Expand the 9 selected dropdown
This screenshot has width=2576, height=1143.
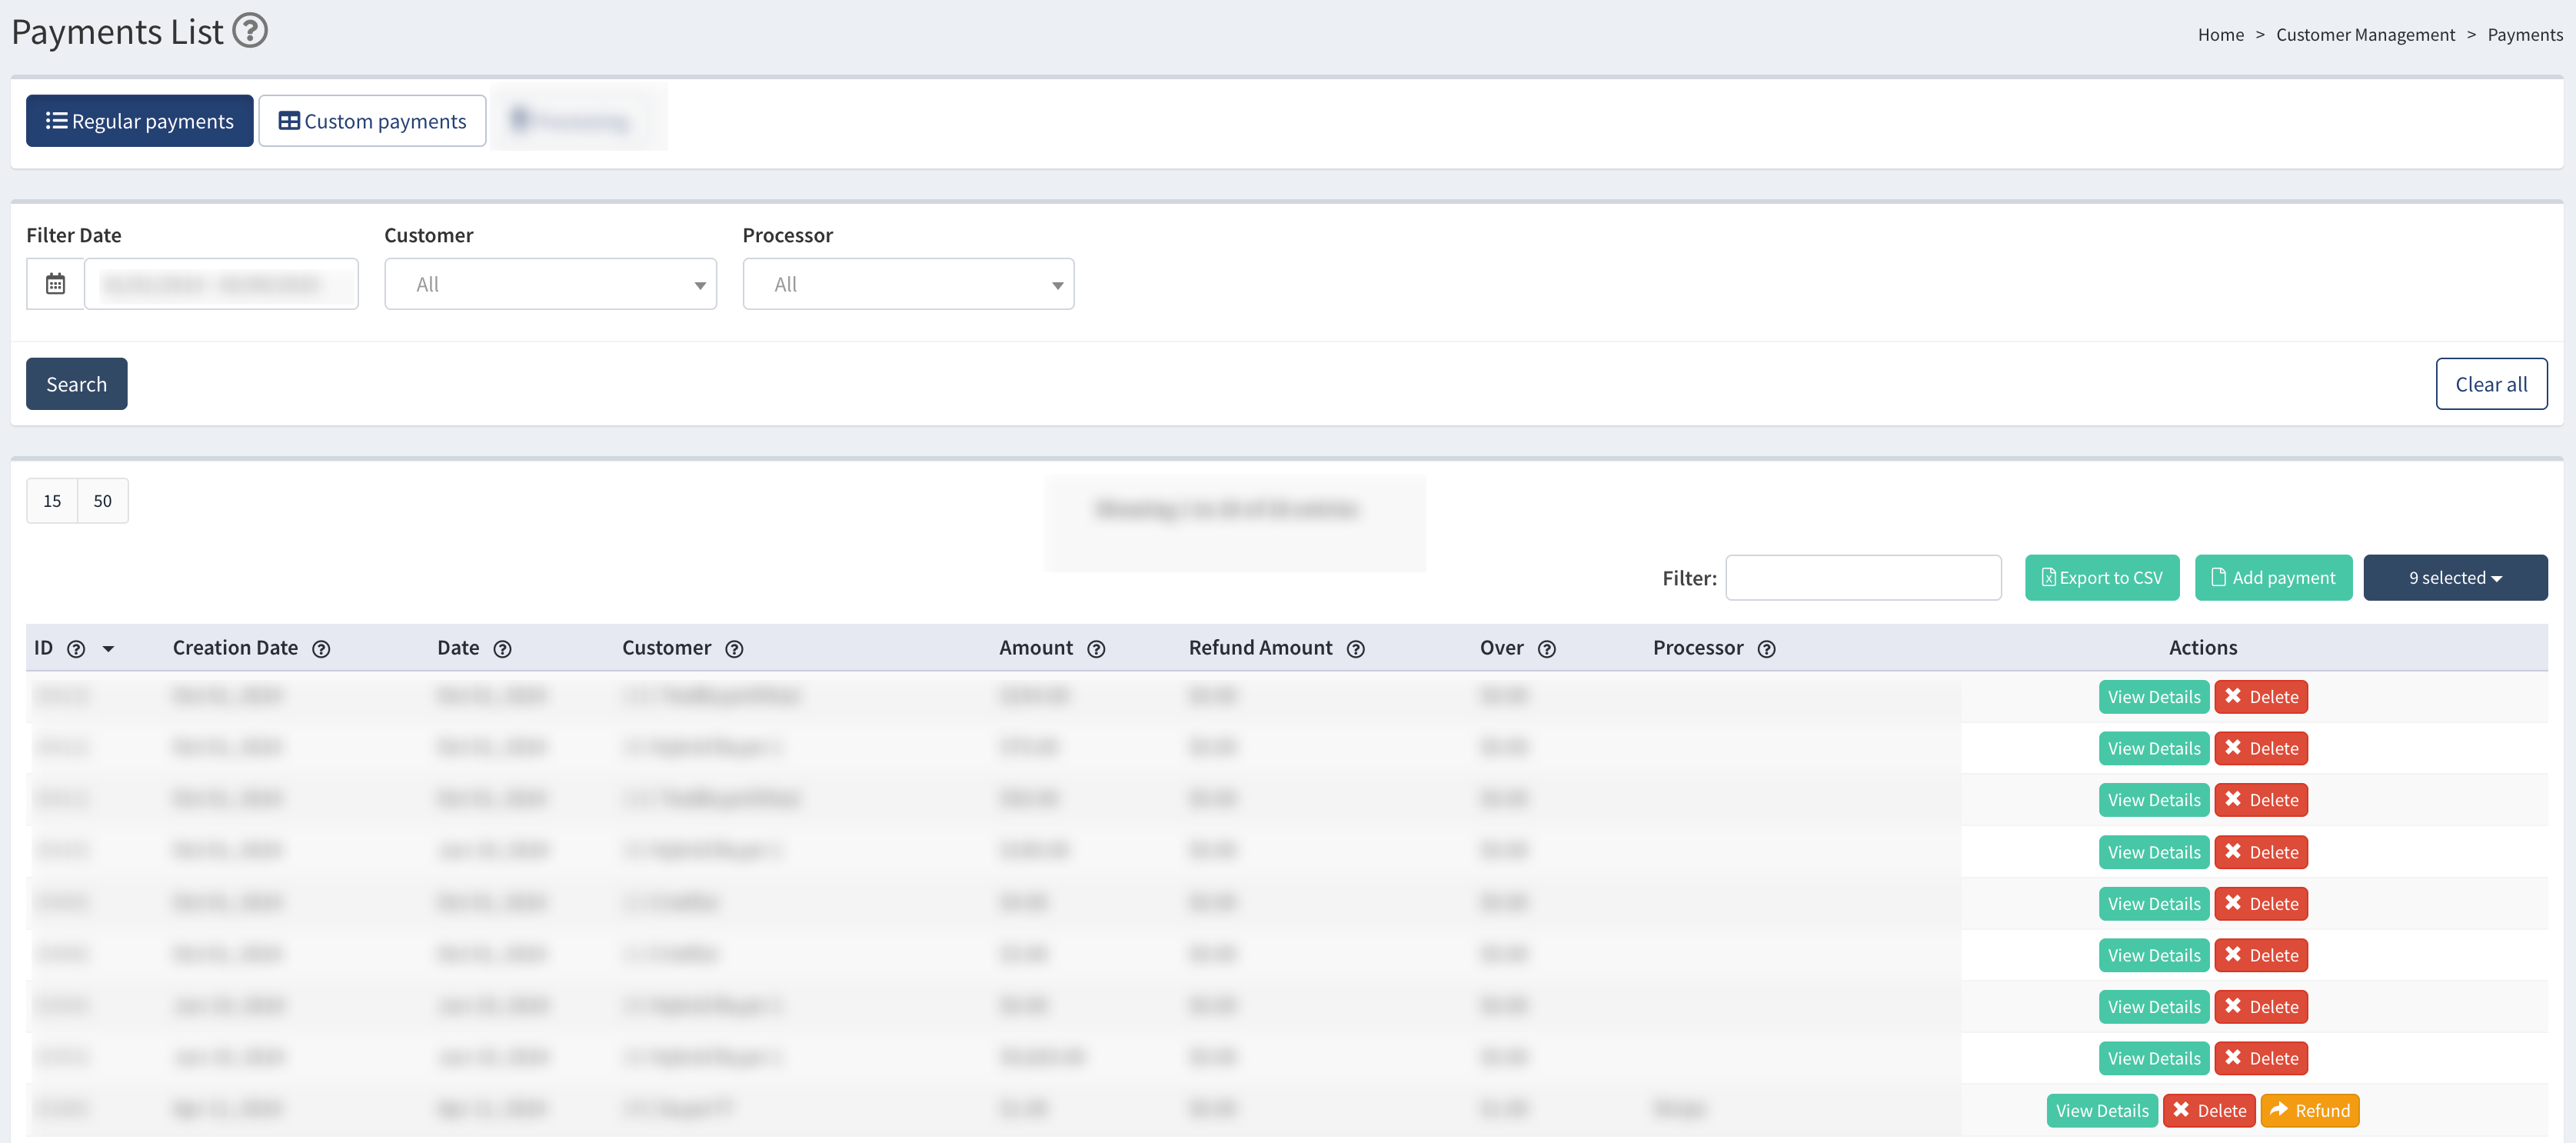pyautogui.click(x=2455, y=577)
